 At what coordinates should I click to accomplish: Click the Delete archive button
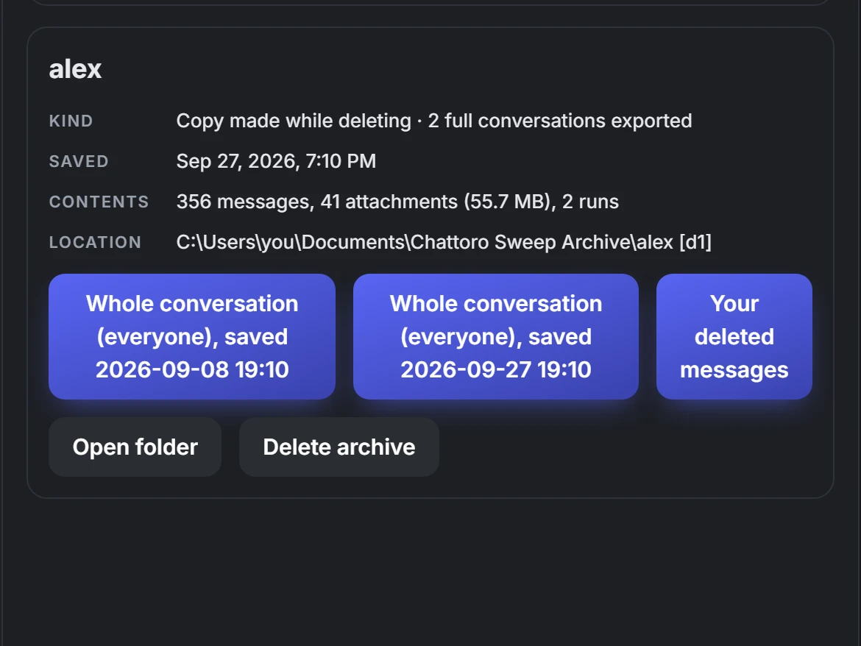pos(339,447)
